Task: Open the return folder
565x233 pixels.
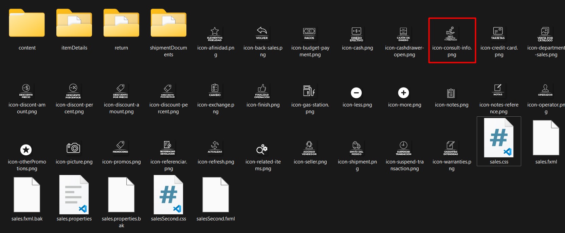Action: tap(121, 24)
